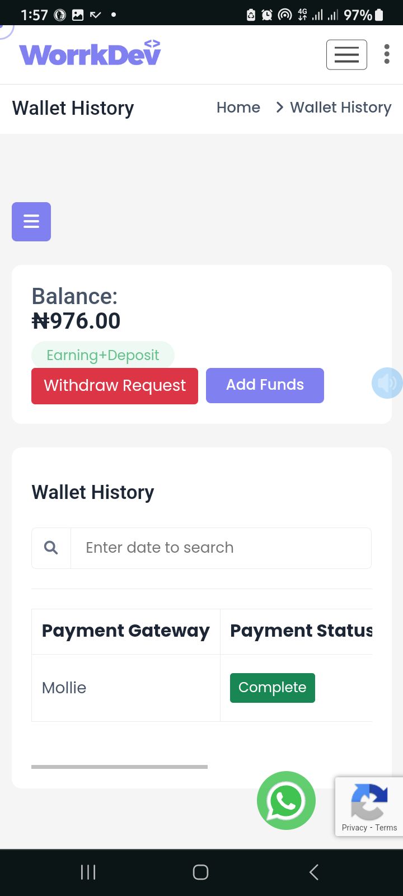Click the Complete payment status badge
Image resolution: width=403 pixels, height=896 pixels.
tap(273, 688)
